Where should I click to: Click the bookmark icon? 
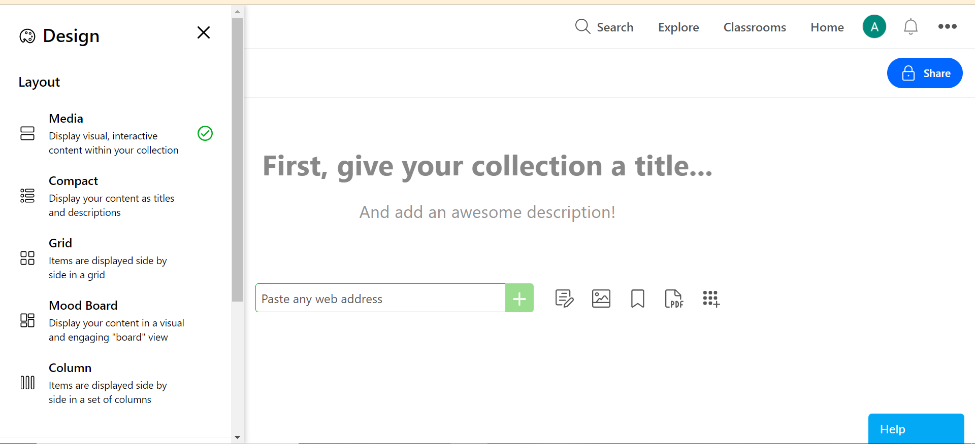[638, 299]
